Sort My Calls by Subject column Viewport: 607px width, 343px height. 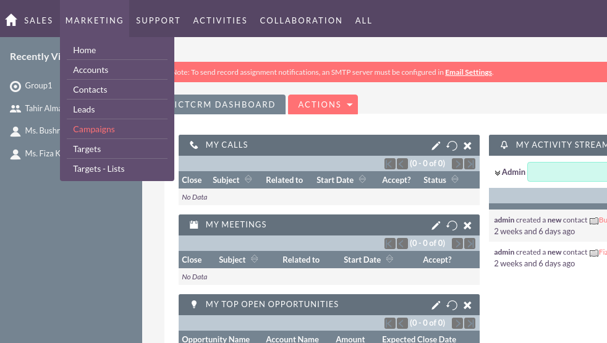[x=248, y=179]
